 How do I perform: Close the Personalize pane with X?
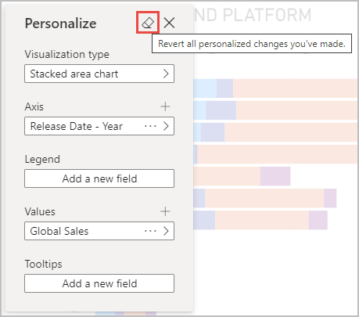pos(169,23)
